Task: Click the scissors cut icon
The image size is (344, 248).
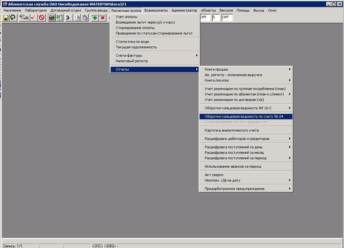Action: [69, 17]
